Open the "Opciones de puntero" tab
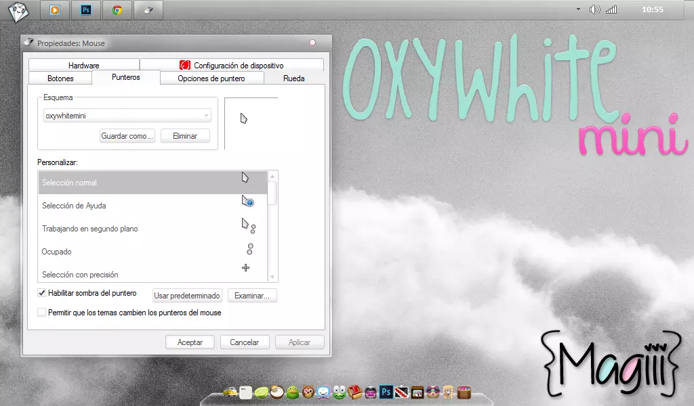 tap(211, 78)
